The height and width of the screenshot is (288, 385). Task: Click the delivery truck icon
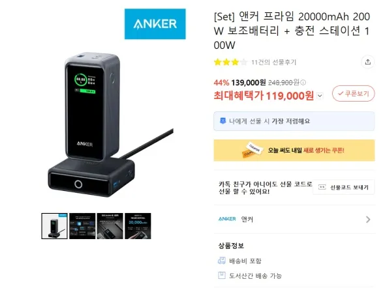[x=222, y=261]
